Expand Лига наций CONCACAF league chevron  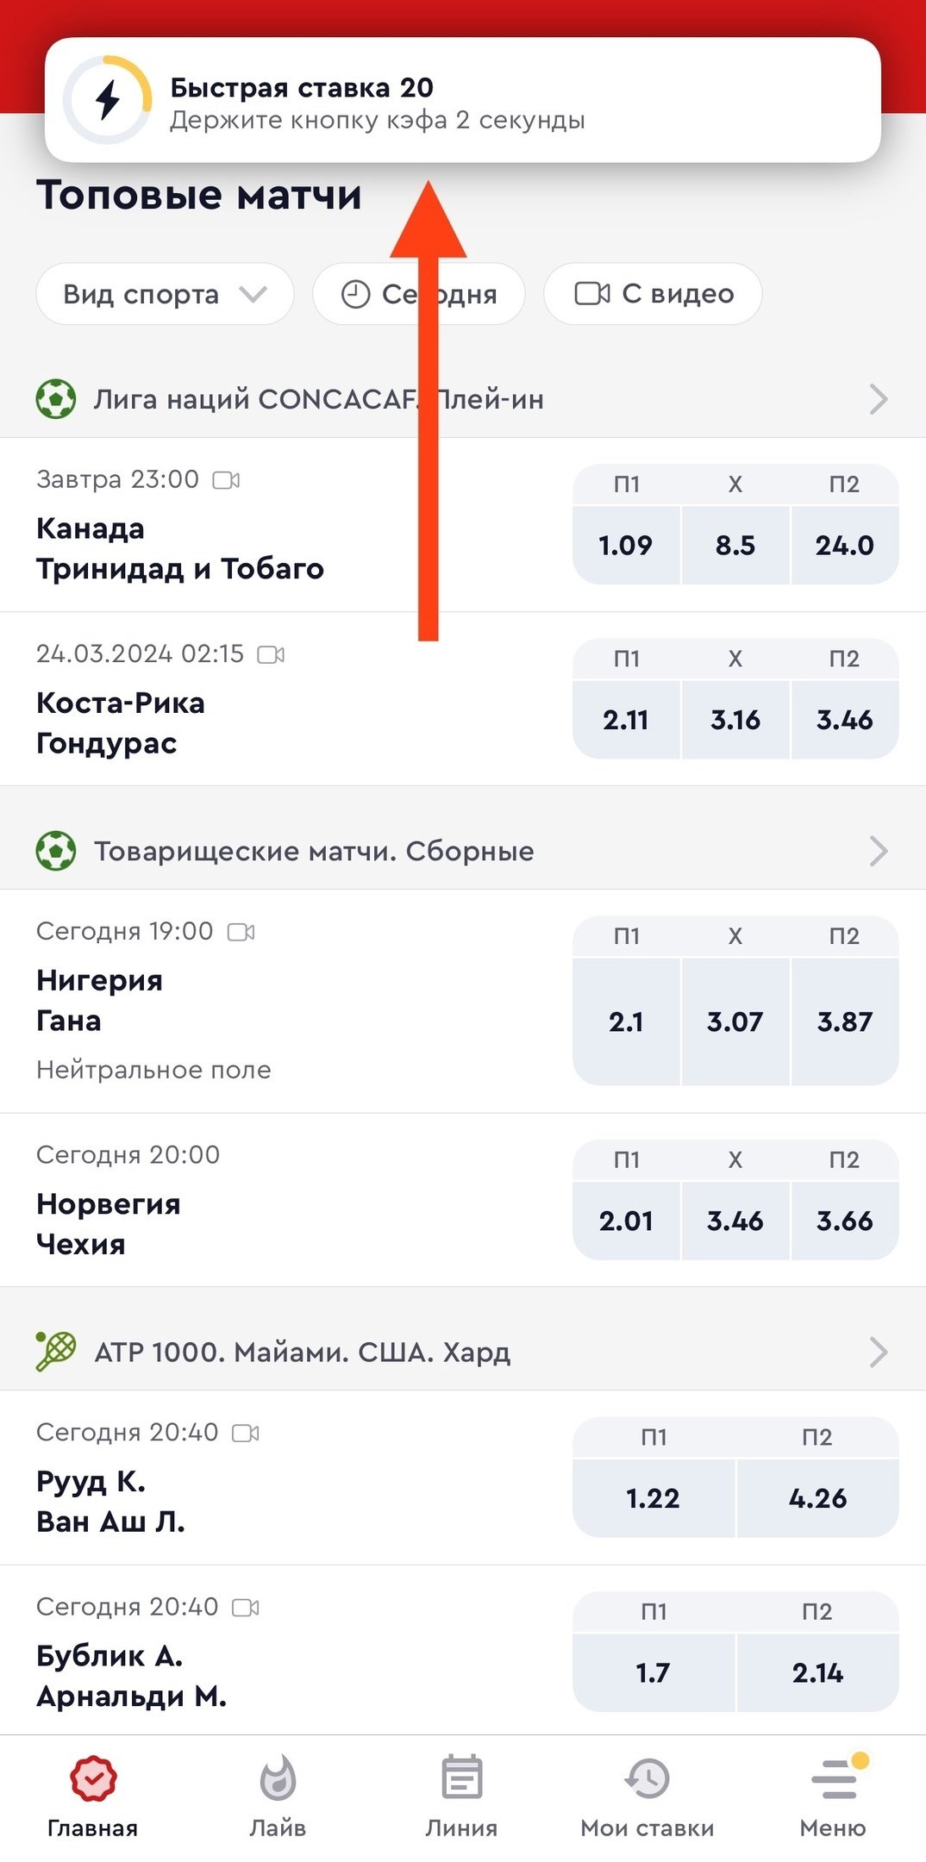tap(878, 399)
